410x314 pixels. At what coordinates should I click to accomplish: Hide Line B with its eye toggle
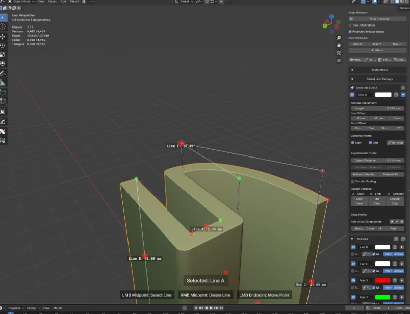tap(353, 247)
